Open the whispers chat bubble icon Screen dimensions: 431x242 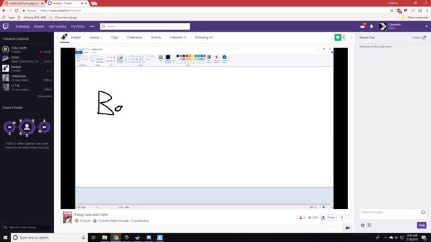click(x=347, y=228)
